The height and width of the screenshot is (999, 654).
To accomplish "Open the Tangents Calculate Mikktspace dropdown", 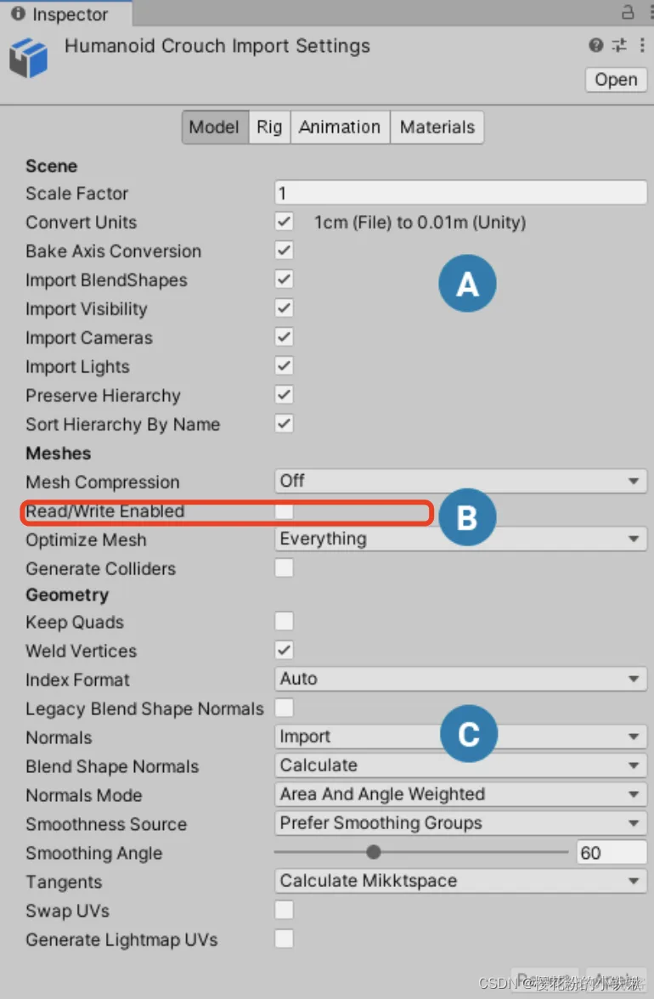I will pyautogui.click(x=461, y=881).
